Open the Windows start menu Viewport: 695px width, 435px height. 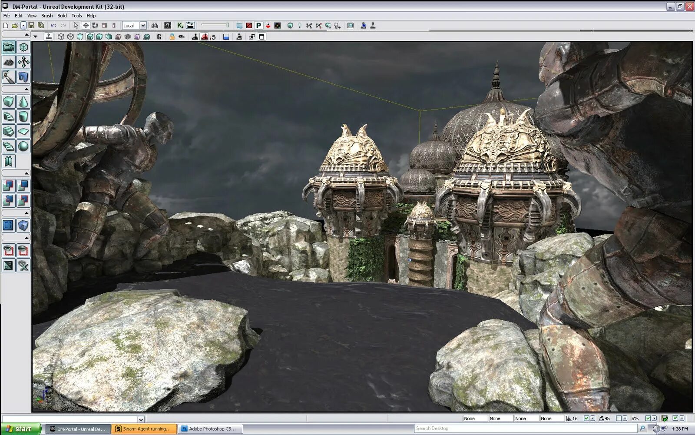(20, 429)
